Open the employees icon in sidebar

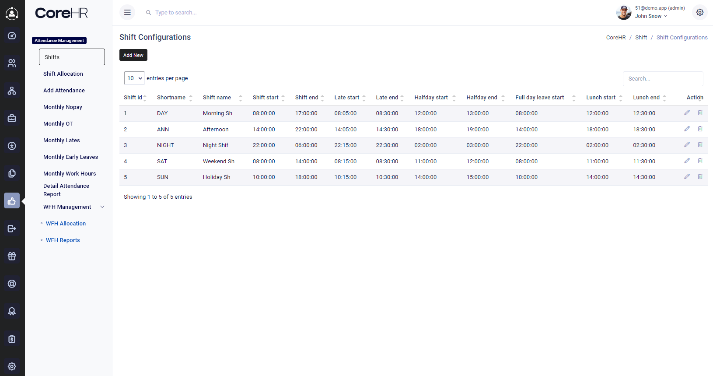(12, 63)
